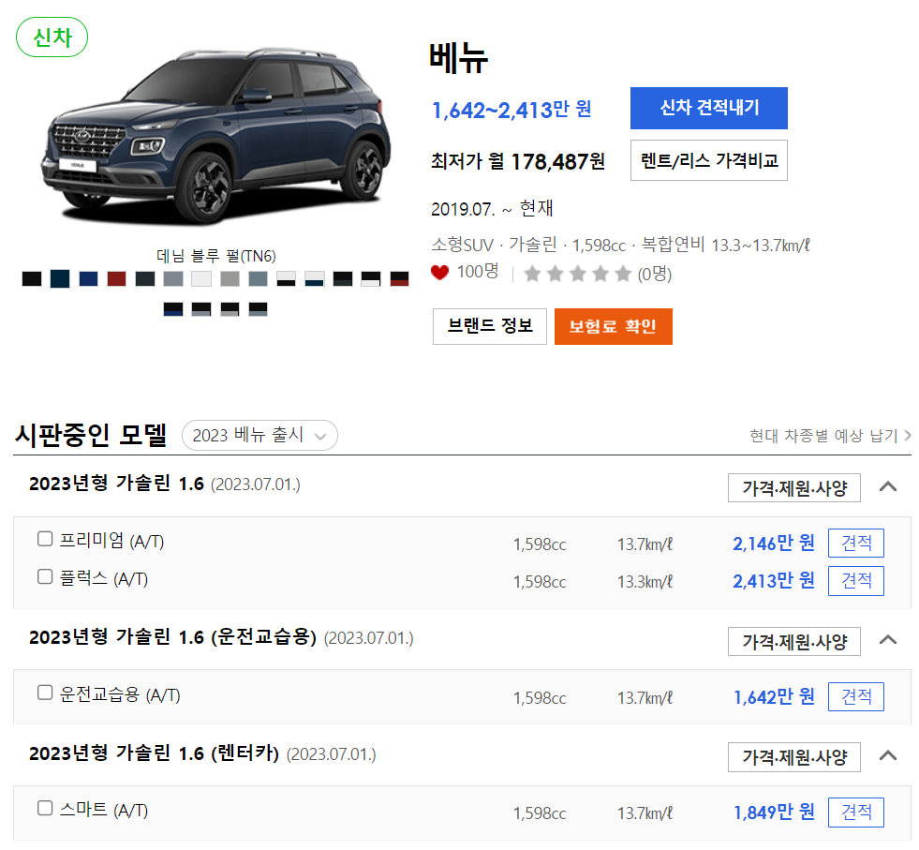This screenshot has height=850, width=919.
Task: Choose the black and white two-tone swatch
Action: pos(371,279)
